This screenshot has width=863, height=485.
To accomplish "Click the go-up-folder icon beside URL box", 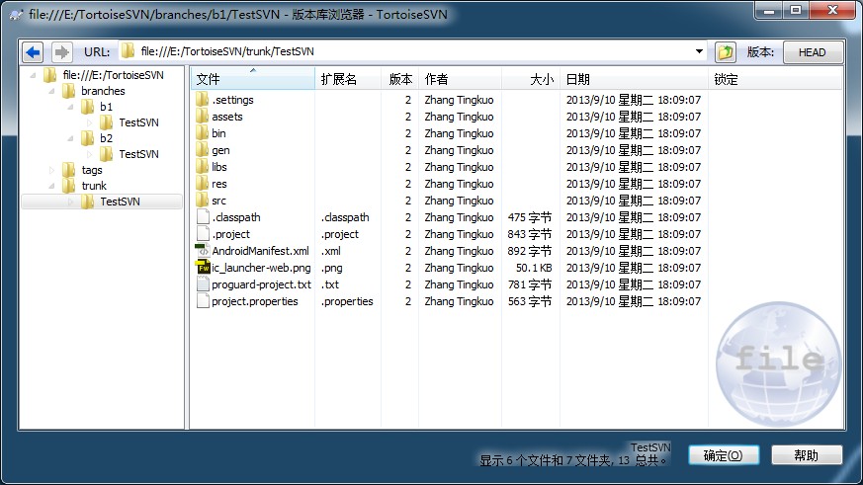I will point(726,52).
